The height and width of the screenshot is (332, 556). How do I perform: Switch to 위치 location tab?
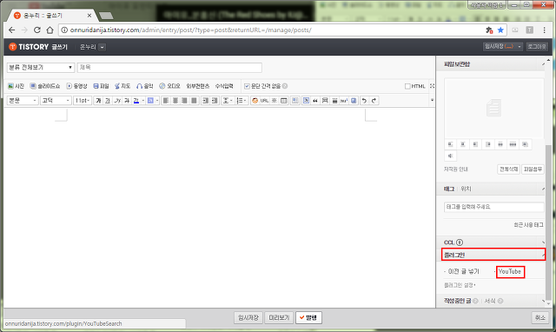[466, 189]
